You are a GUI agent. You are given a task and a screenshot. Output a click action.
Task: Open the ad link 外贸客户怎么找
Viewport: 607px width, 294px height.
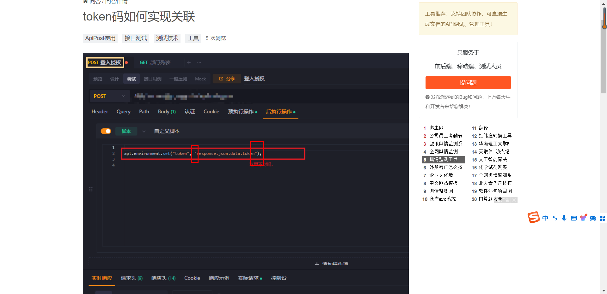click(x=446, y=168)
